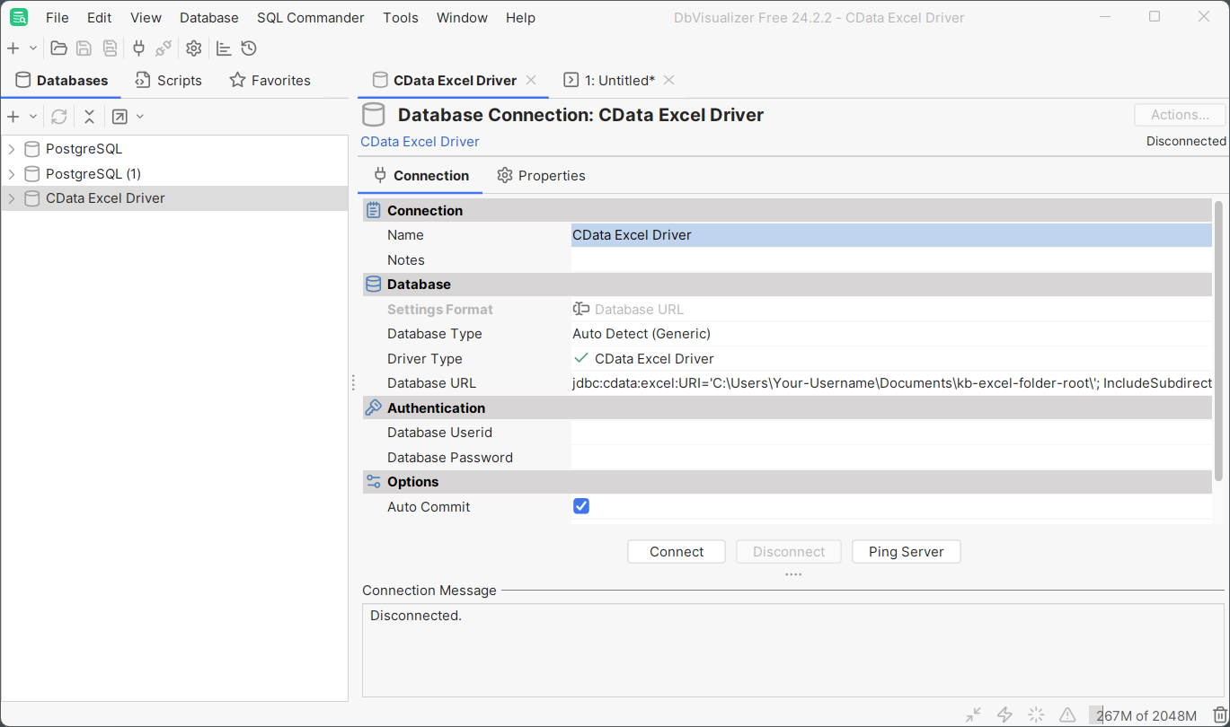The image size is (1230, 727).
Task: Click the Database Userid input field
Action: [890, 433]
